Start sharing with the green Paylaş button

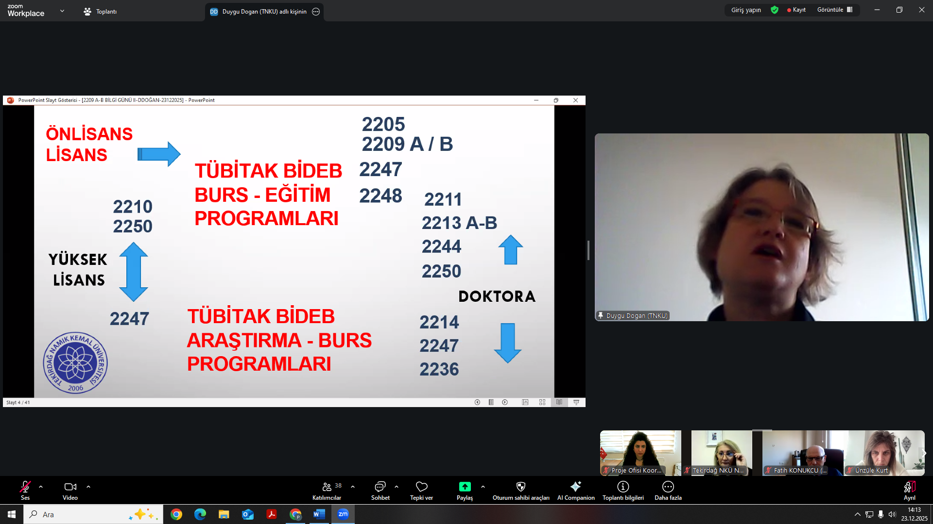pos(465,487)
